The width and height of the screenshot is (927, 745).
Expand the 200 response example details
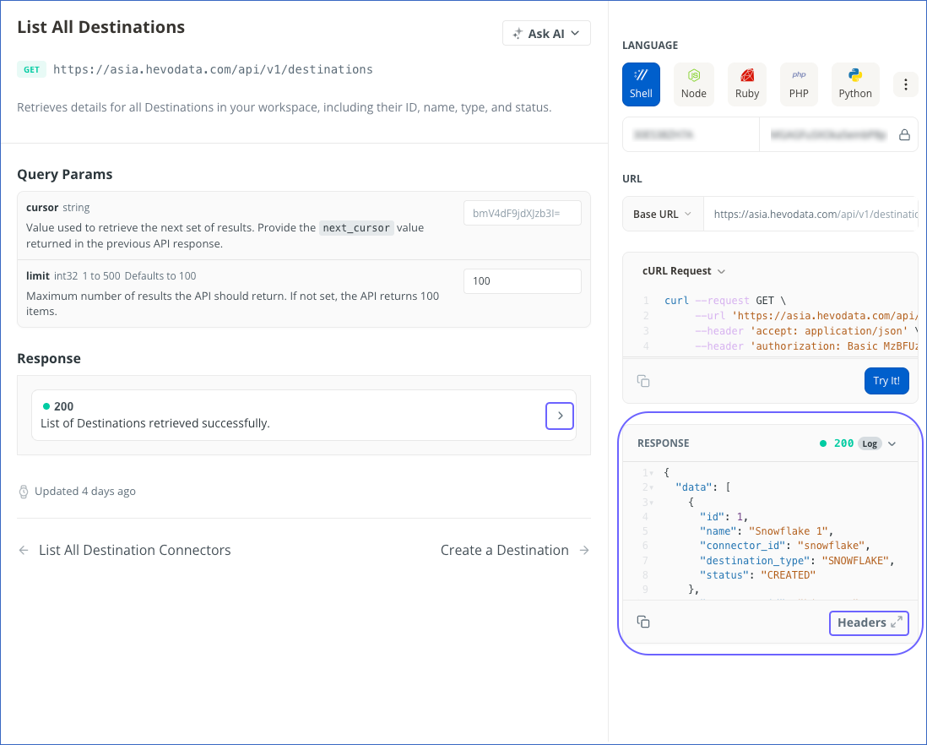click(x=559, y=416)
